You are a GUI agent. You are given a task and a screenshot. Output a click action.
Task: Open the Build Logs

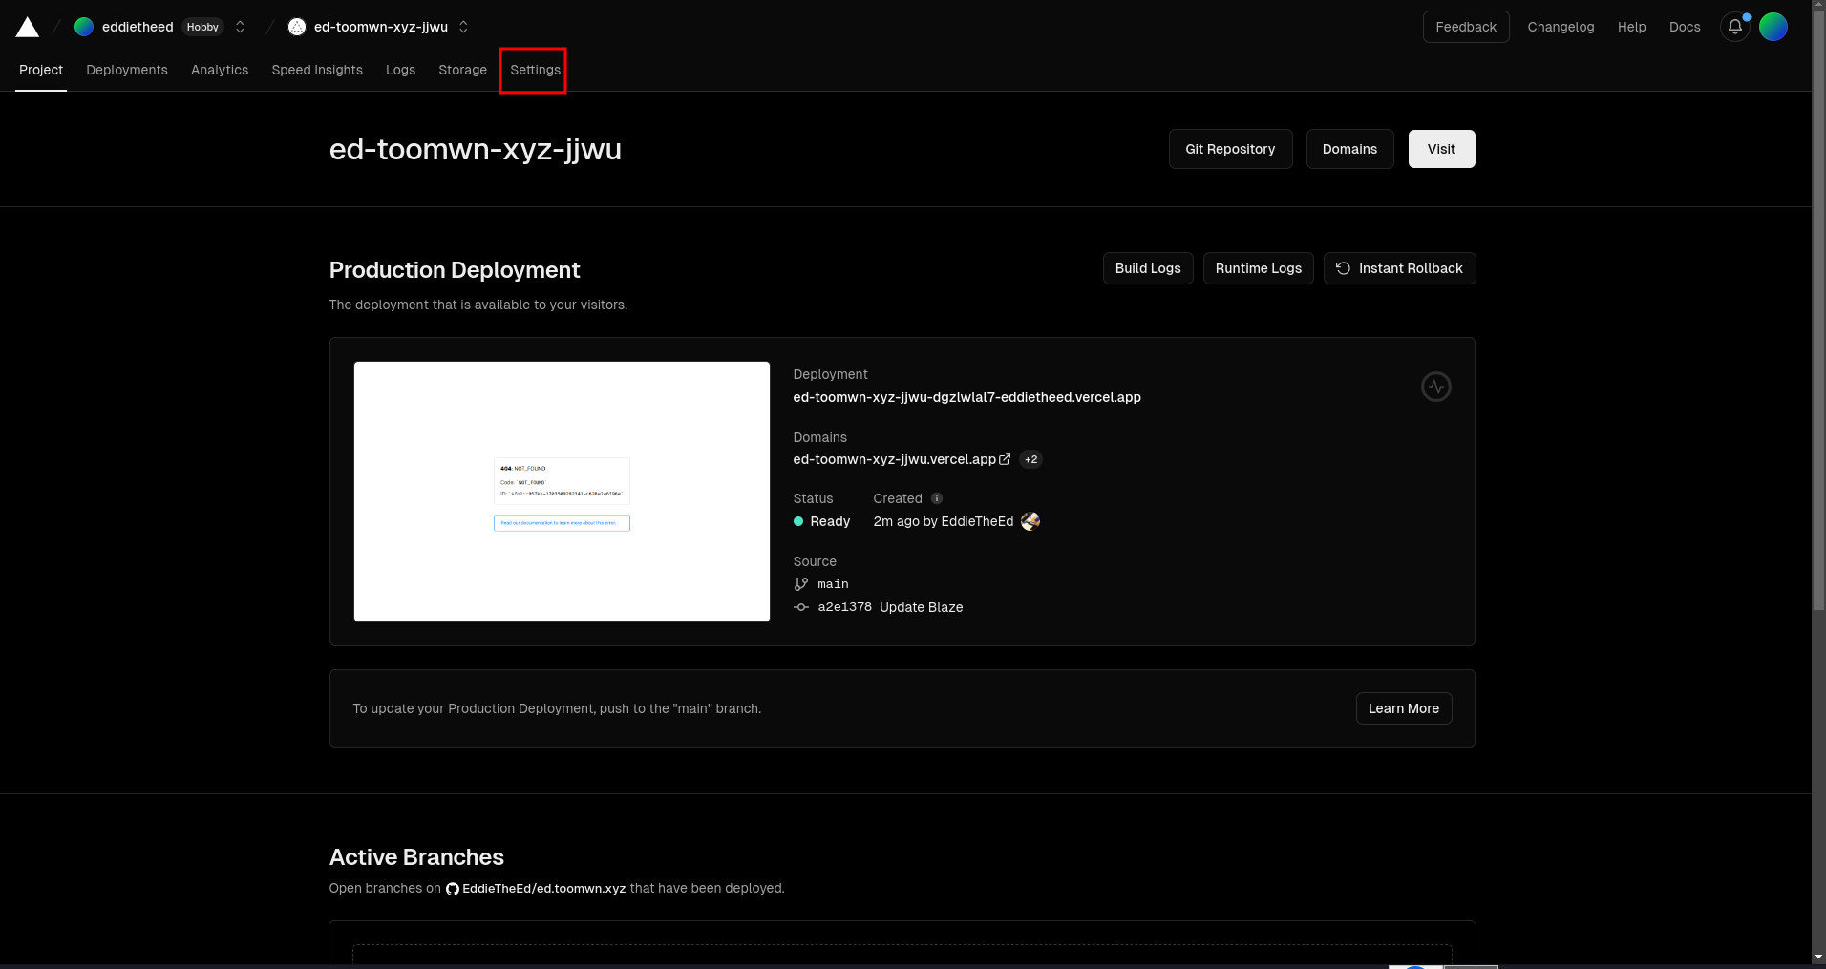[1147, 268]
